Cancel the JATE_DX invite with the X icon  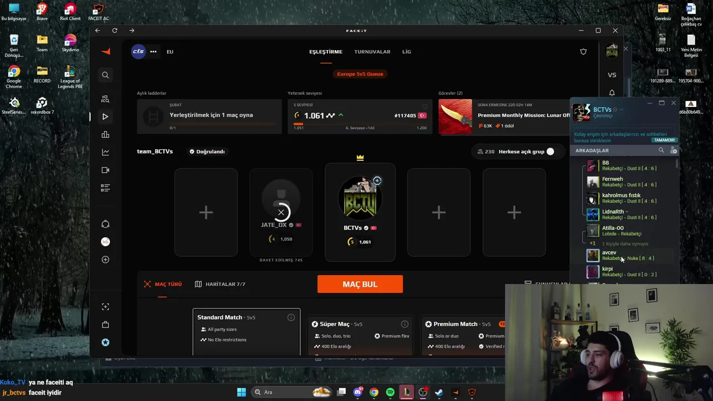point(281,212)
